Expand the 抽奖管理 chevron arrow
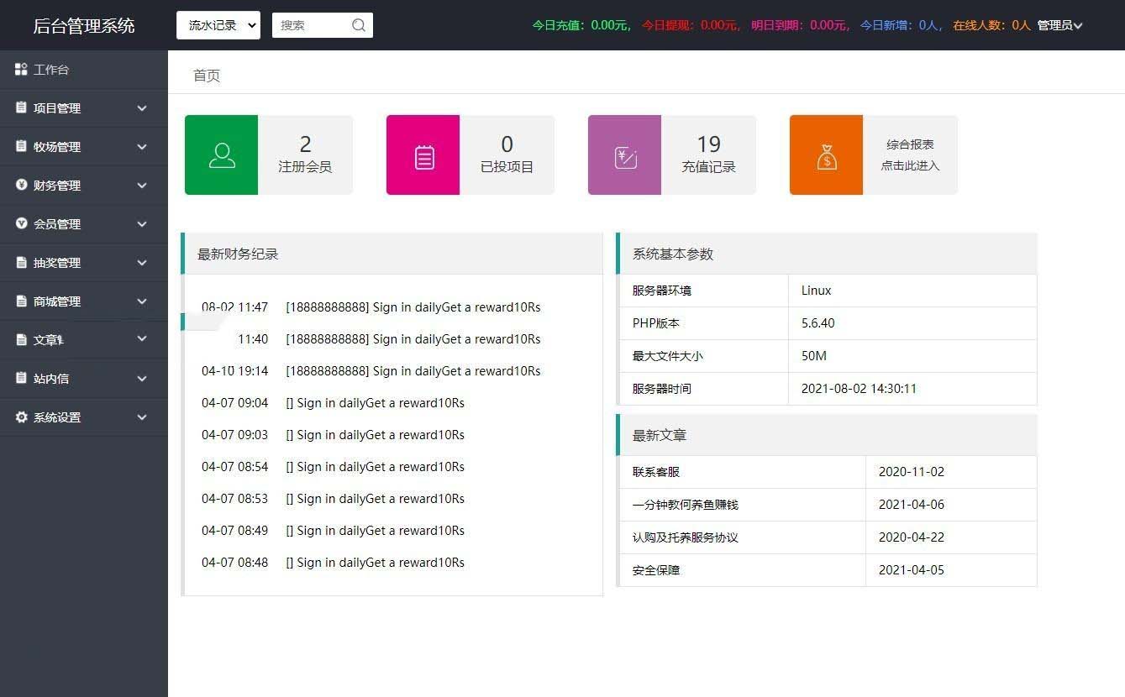The image size is (1125, 697). (x=142, y=263)
